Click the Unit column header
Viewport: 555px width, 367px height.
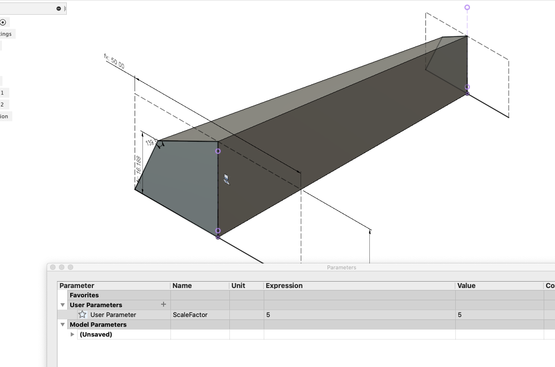pyautogui.click(x=247, y=286)
